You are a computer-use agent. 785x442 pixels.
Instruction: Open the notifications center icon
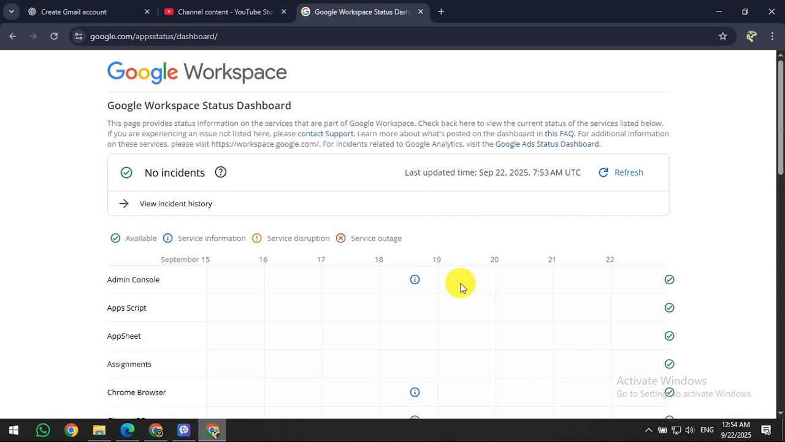click(766, 430)
